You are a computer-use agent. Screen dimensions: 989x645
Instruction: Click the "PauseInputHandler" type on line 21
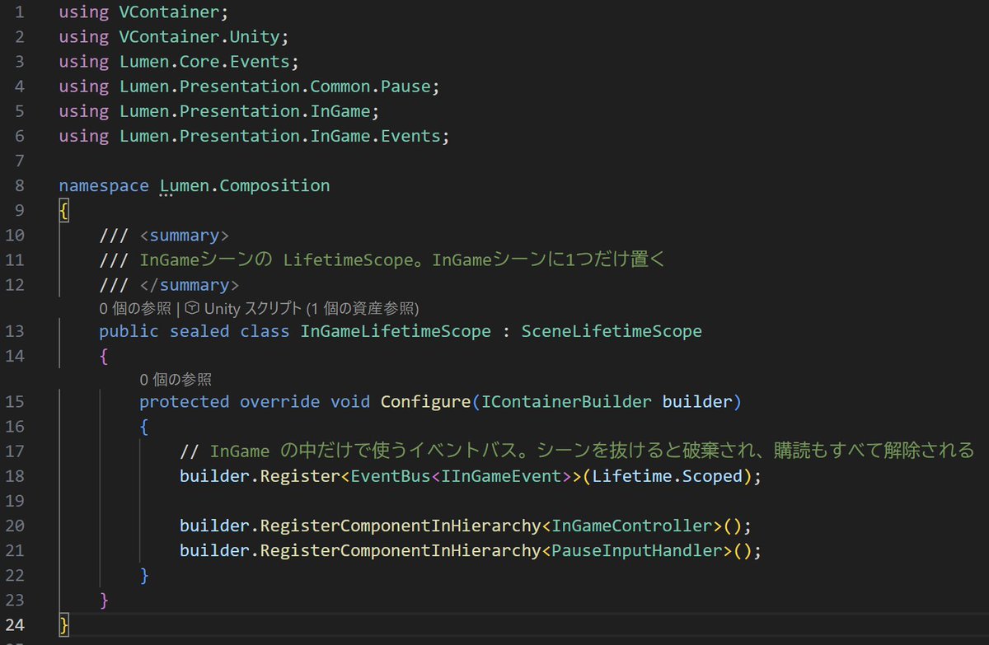(x=637, y=550)
